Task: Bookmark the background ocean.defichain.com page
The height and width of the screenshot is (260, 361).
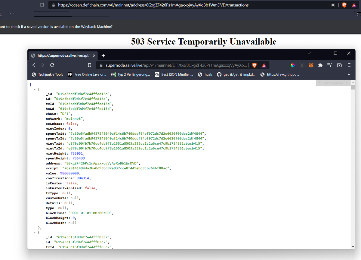Action: tap(42, 5)
